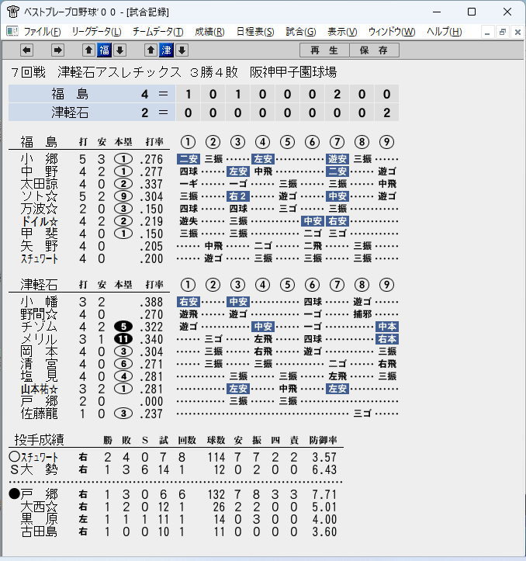Click the up arrow beside 福 icon
The width and height of the screenshot is (526, 561).
(x=88, y=50)
